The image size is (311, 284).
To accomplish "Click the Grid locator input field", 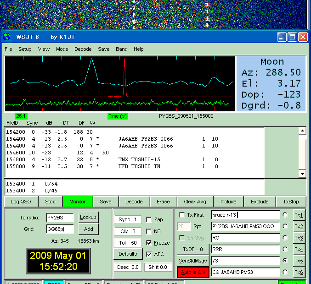I will pyautogui.click(x=60, y=229).
